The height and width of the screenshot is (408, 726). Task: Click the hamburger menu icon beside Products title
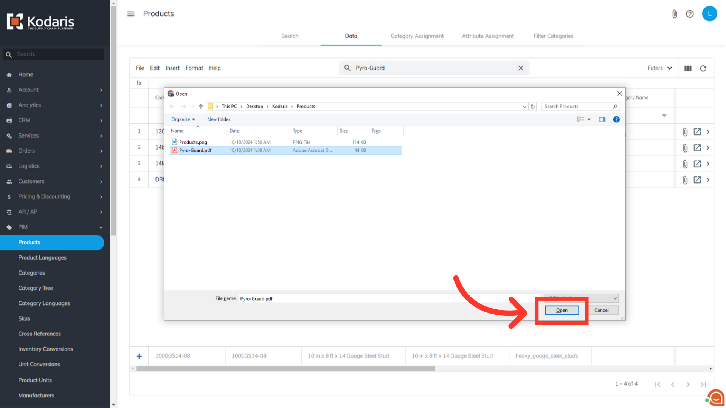131,14
